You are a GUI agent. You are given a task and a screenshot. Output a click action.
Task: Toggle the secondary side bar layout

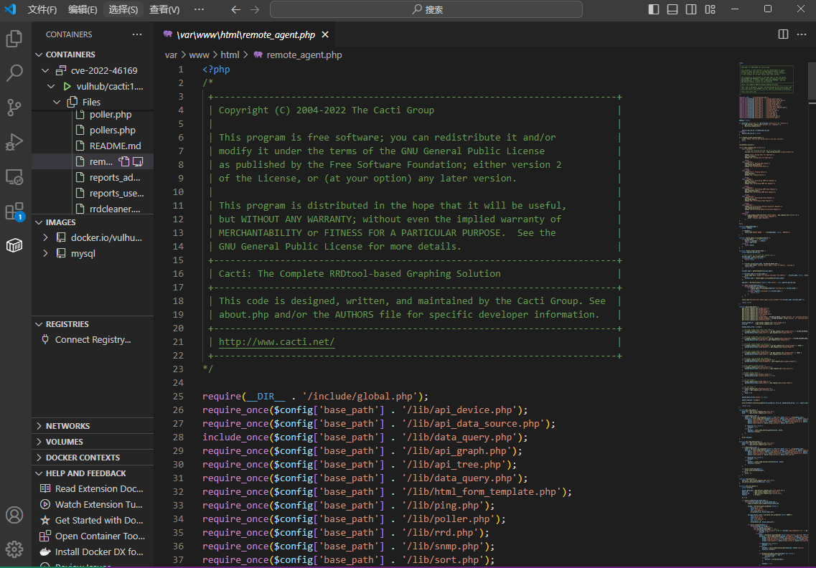[x=691, y=9]
